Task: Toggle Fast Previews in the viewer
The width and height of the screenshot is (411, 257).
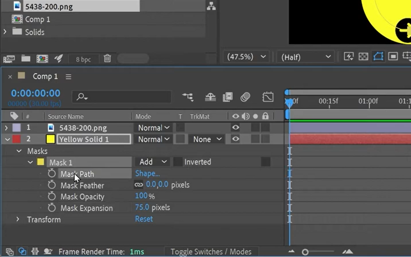Action: click(349, 56)
